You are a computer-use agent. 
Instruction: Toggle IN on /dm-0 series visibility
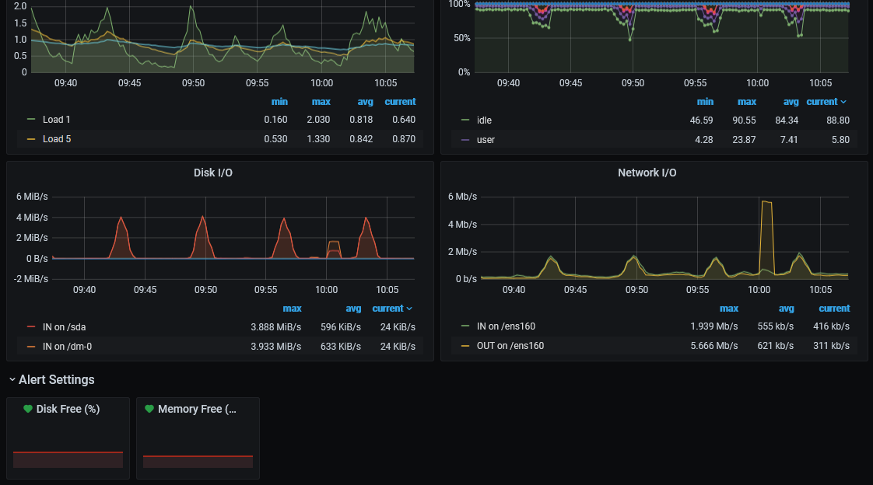[x=67, y=347]
